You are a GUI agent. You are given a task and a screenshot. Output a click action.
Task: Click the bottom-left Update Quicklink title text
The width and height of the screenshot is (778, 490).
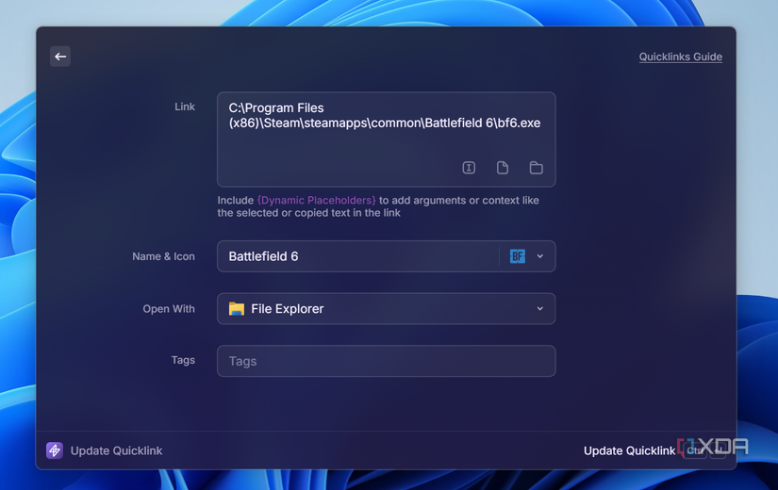(117, 450)
